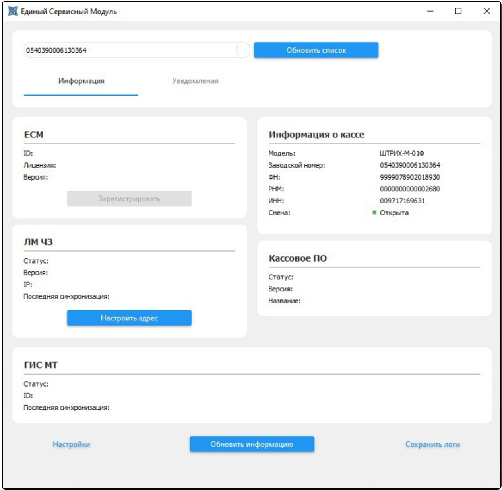
Task: Click the Настроить адрес button
Action: (x=129, y=318)
